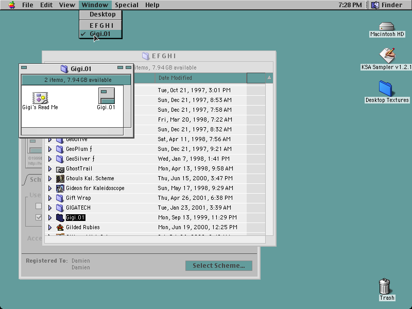Select the Ghouls Kal. Scheme name
The height and width of the screenshot is (309, 412).
[x=90, y=178]
